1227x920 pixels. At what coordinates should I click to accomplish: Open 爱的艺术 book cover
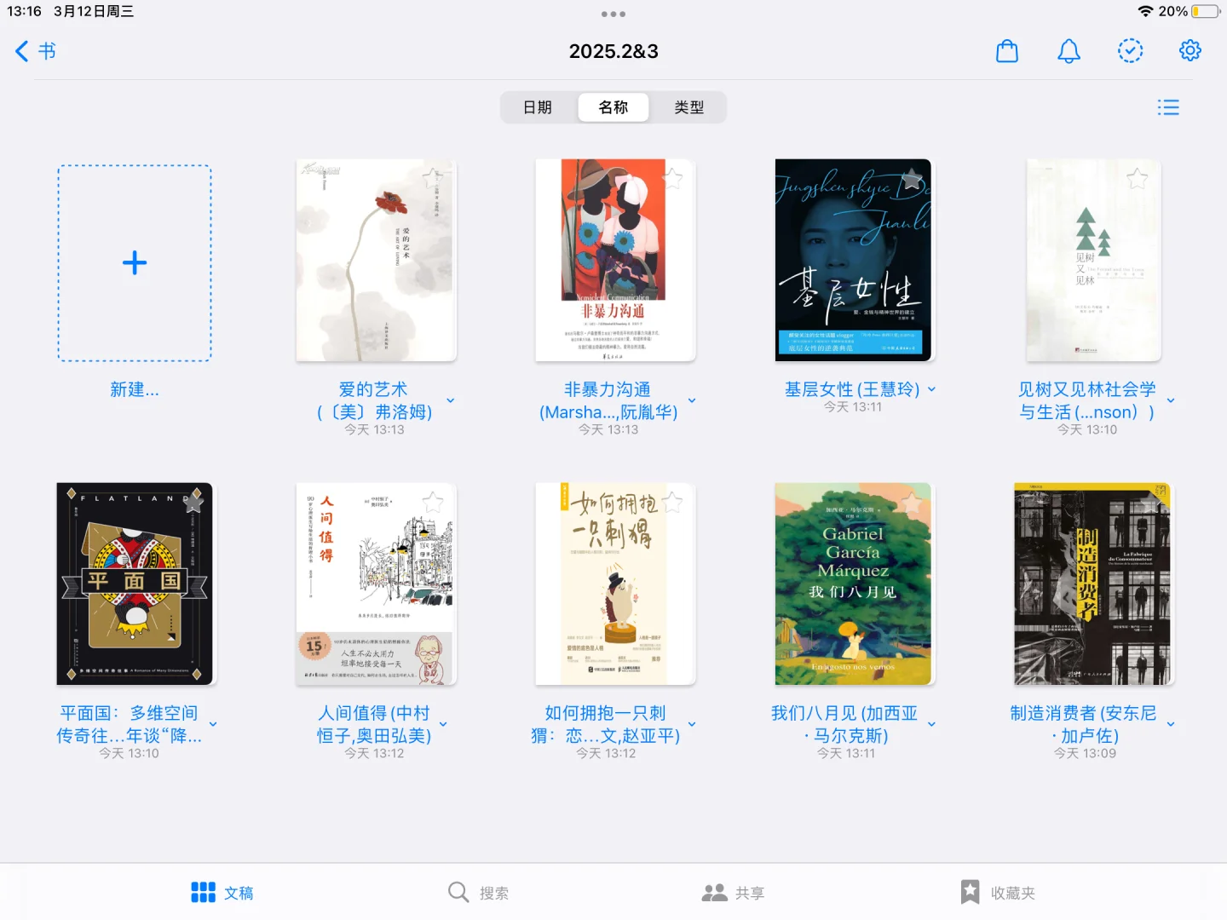click(x=377, y=260)
